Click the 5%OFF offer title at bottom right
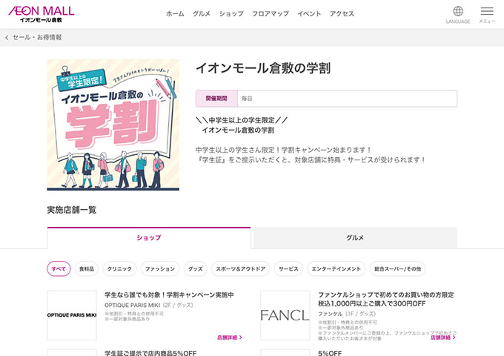 click(330, 353)
